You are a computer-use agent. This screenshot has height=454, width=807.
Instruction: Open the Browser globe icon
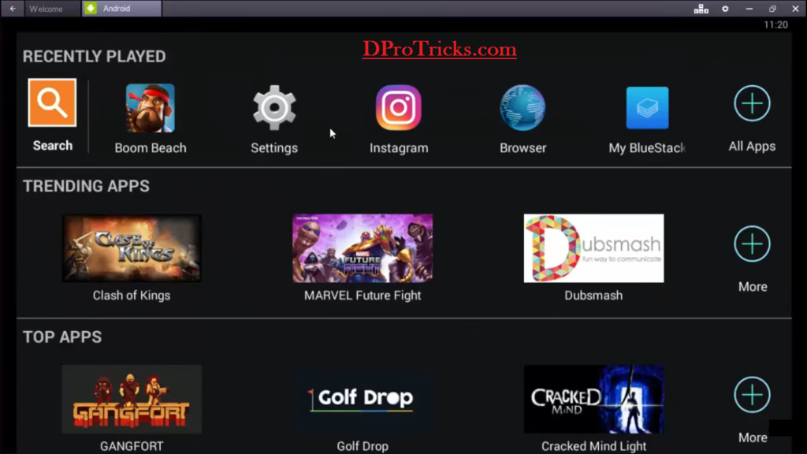click(x=523, y=107)
